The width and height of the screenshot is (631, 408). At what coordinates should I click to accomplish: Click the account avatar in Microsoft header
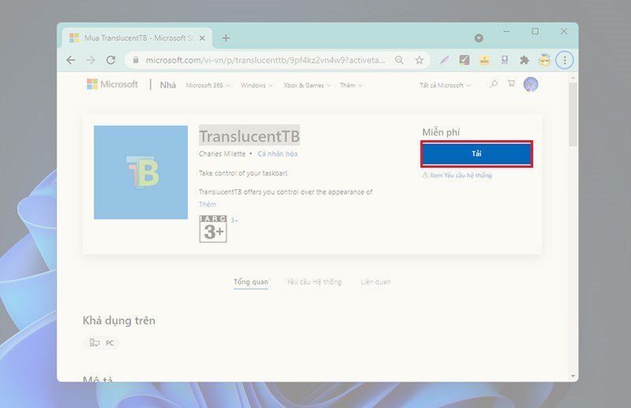[531, 84]
